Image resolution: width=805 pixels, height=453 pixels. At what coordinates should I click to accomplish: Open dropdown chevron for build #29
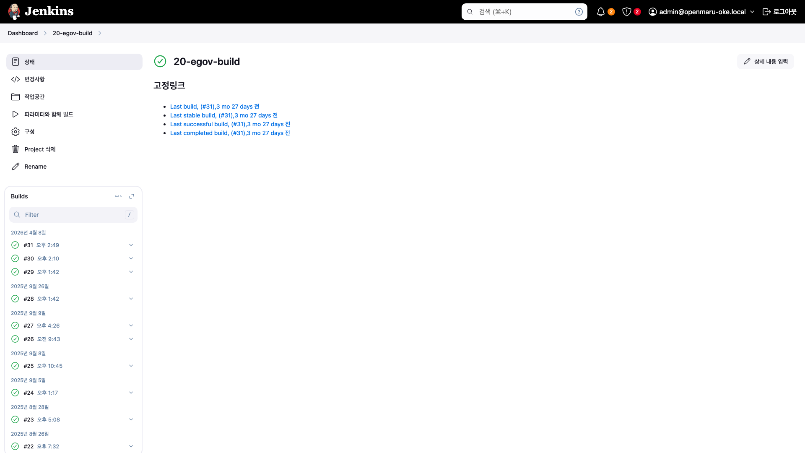pyautogui.click(x=131, y=272)
